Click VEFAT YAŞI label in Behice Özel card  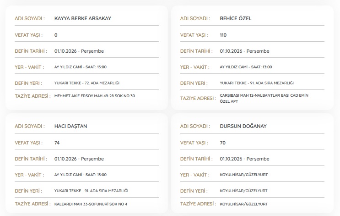pos(194,35)
